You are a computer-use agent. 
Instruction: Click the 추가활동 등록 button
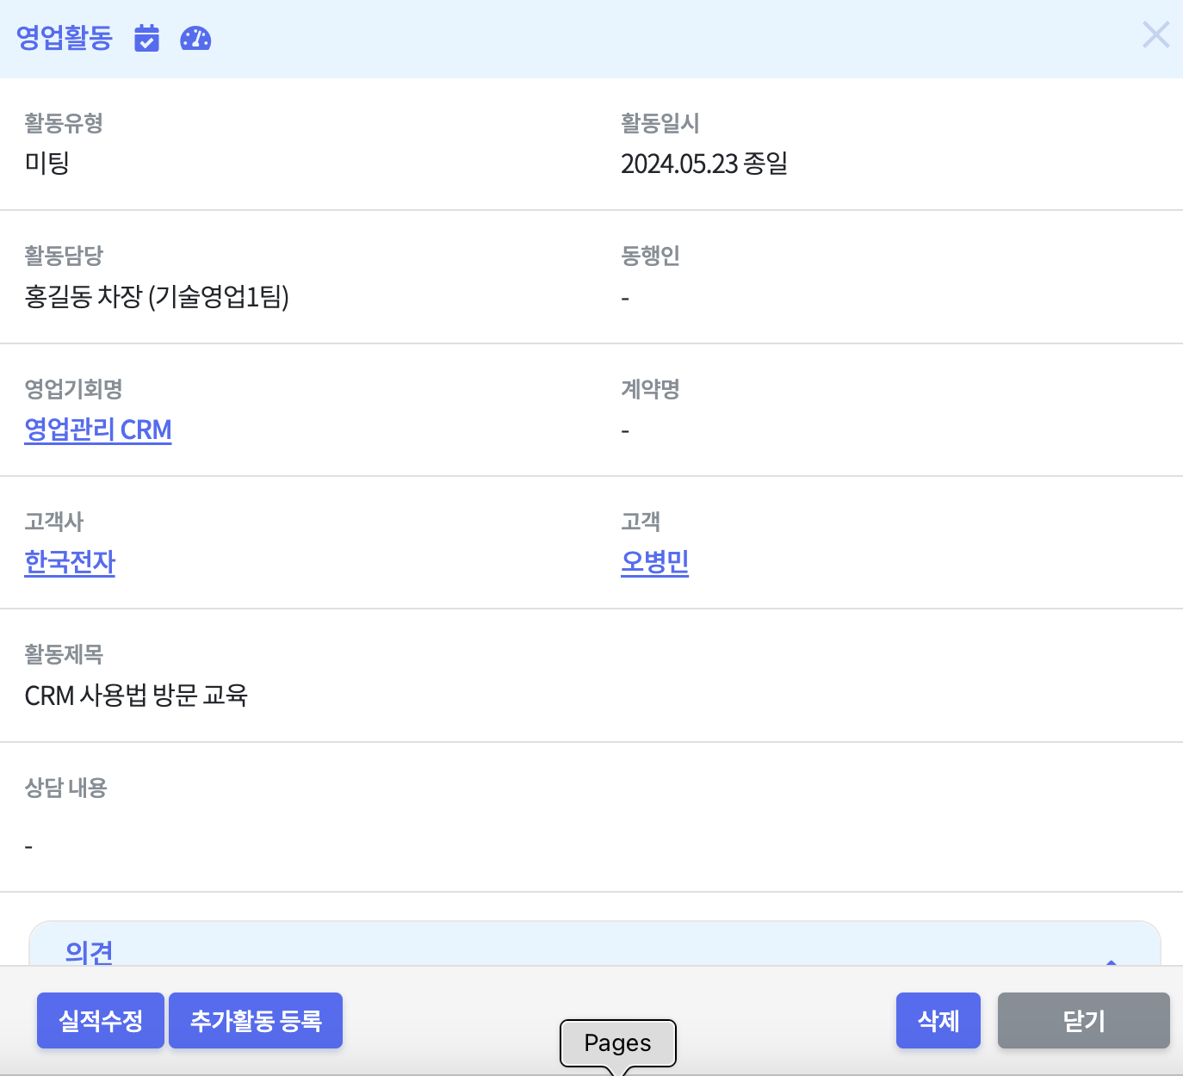(x=256, y=1021)
